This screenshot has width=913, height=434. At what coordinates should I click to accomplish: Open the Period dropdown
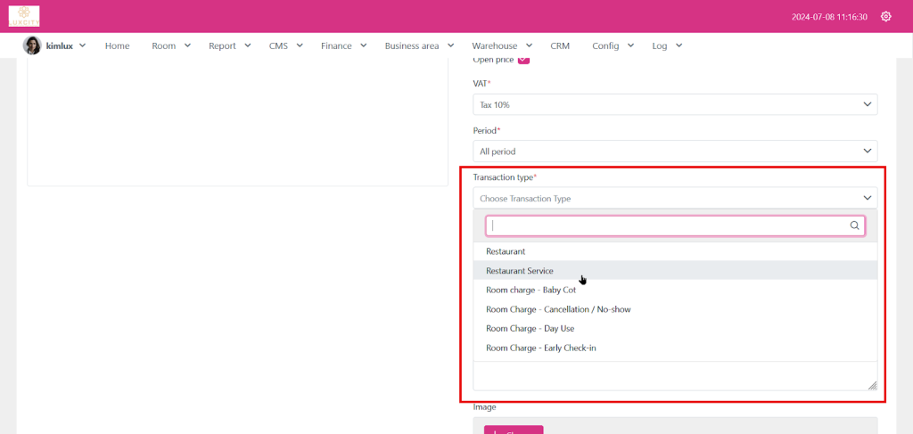pyautogui.click(x=674, y=151)
